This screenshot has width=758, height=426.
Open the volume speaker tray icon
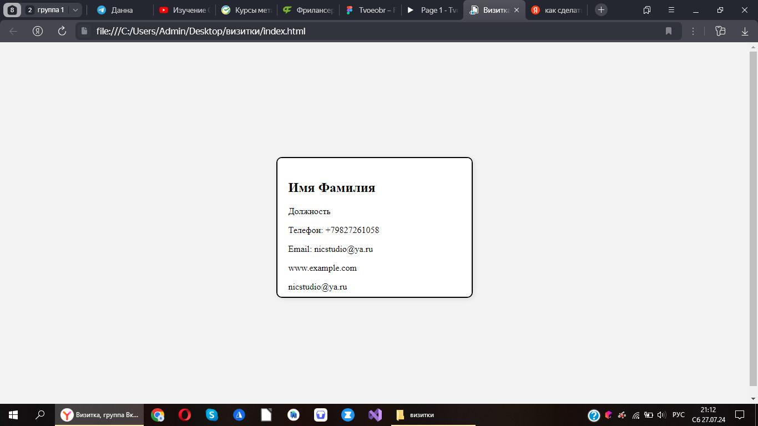(x=661, y=415)
